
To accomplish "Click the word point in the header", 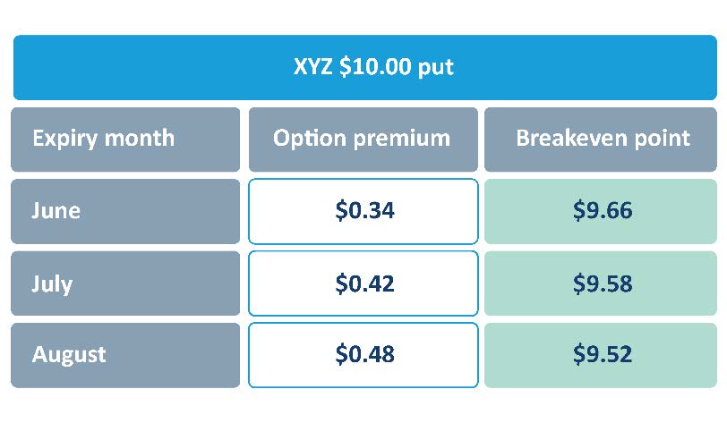I will (663, 139).
